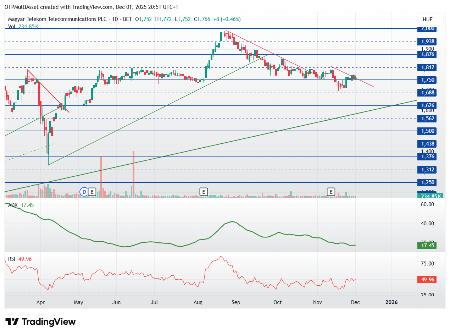Click the 234.85K volume tag on the price axis
The height and width of the screenshot is (335, 450).
click(430, 196)
